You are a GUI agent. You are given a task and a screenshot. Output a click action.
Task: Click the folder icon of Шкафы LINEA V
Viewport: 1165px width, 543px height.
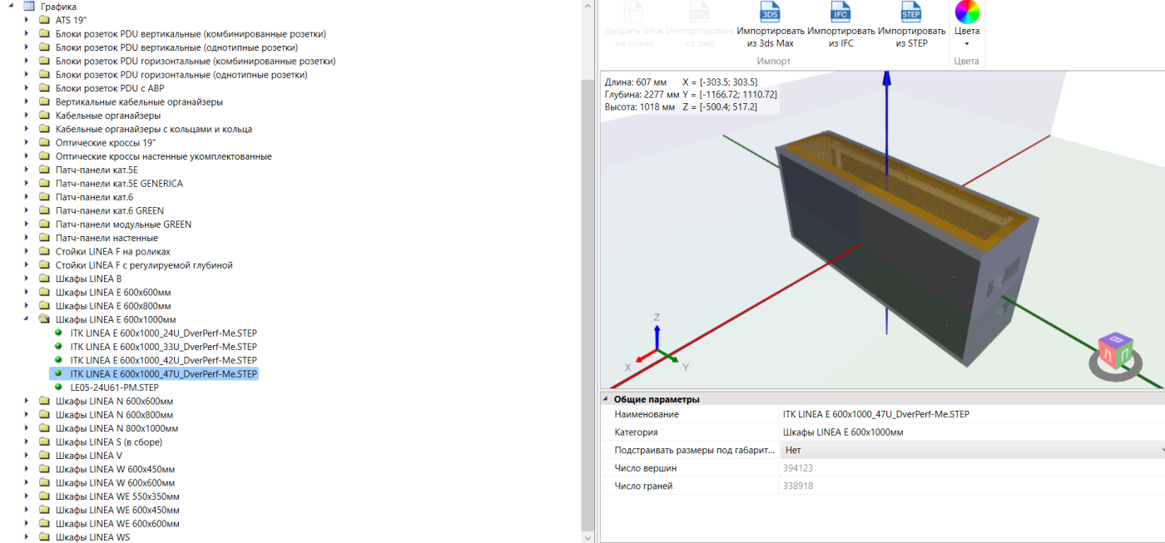(x=44, y=456)
